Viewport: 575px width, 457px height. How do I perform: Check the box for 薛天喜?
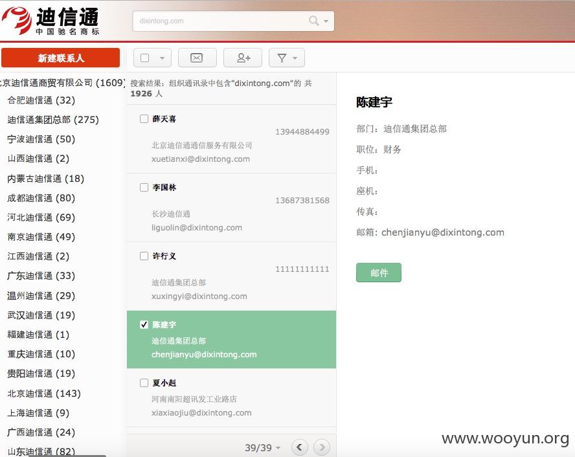pyautogui.click(x=144, y=118)
